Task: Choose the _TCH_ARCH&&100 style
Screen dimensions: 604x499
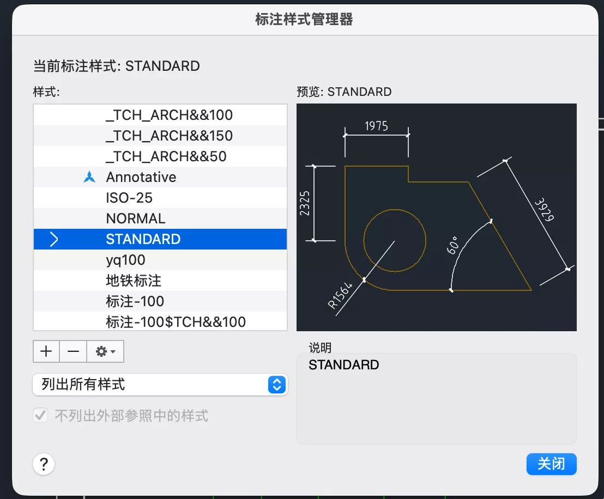Action: [x=169, y=115]
